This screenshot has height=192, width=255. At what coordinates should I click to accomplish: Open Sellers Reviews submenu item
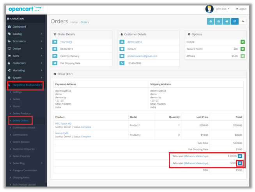pos(21,142)
